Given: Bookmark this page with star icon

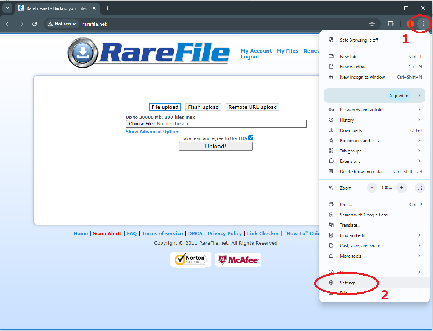Looking at the screenshot, I should pos(372,24).
